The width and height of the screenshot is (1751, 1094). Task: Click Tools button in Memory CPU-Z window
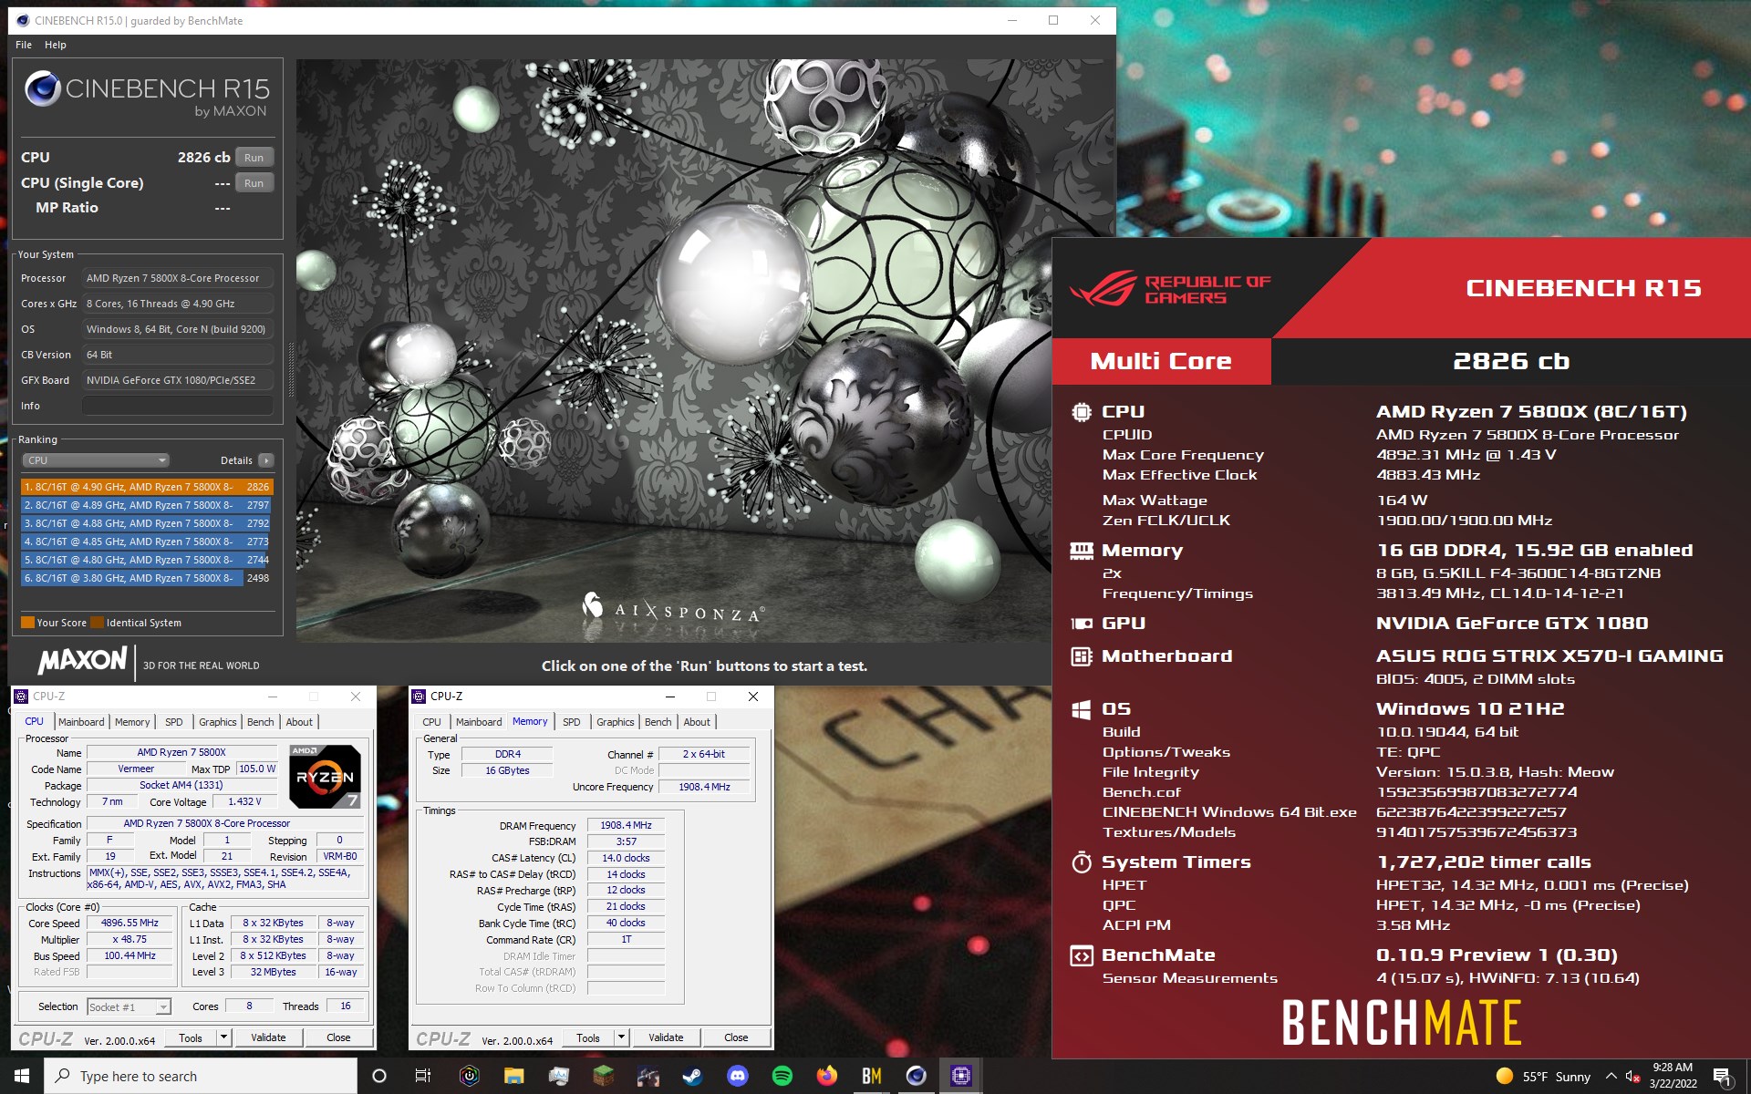click(x=588, y=1037)
